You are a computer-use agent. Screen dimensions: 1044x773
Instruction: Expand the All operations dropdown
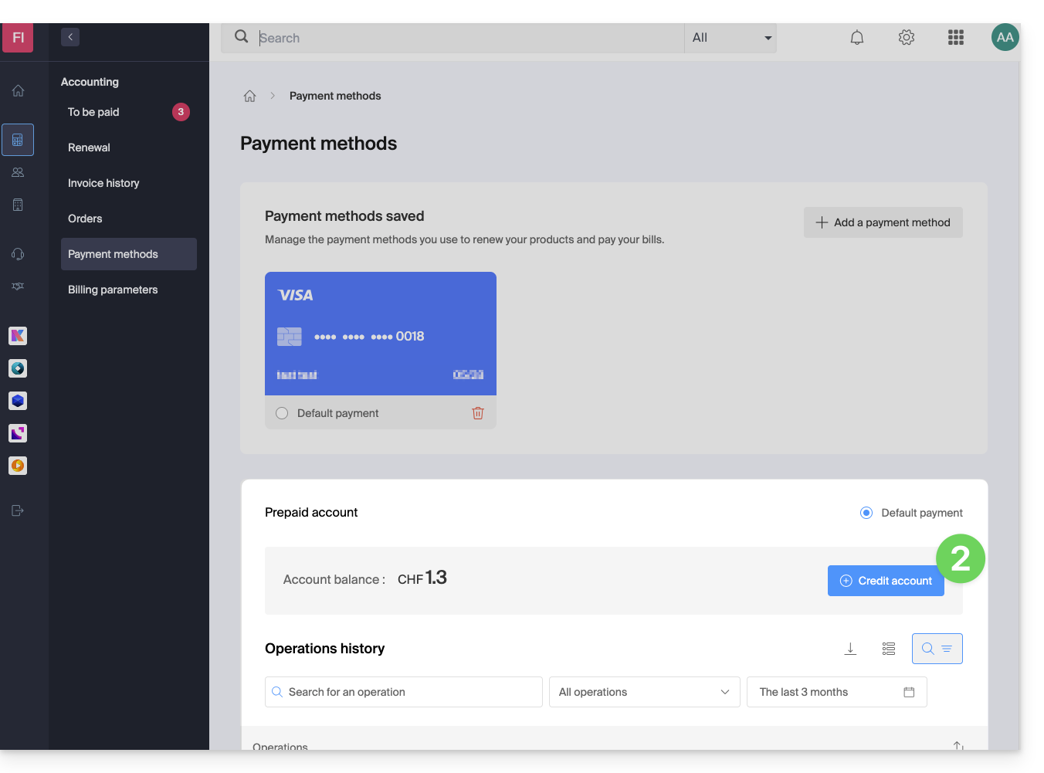(644, 692)
